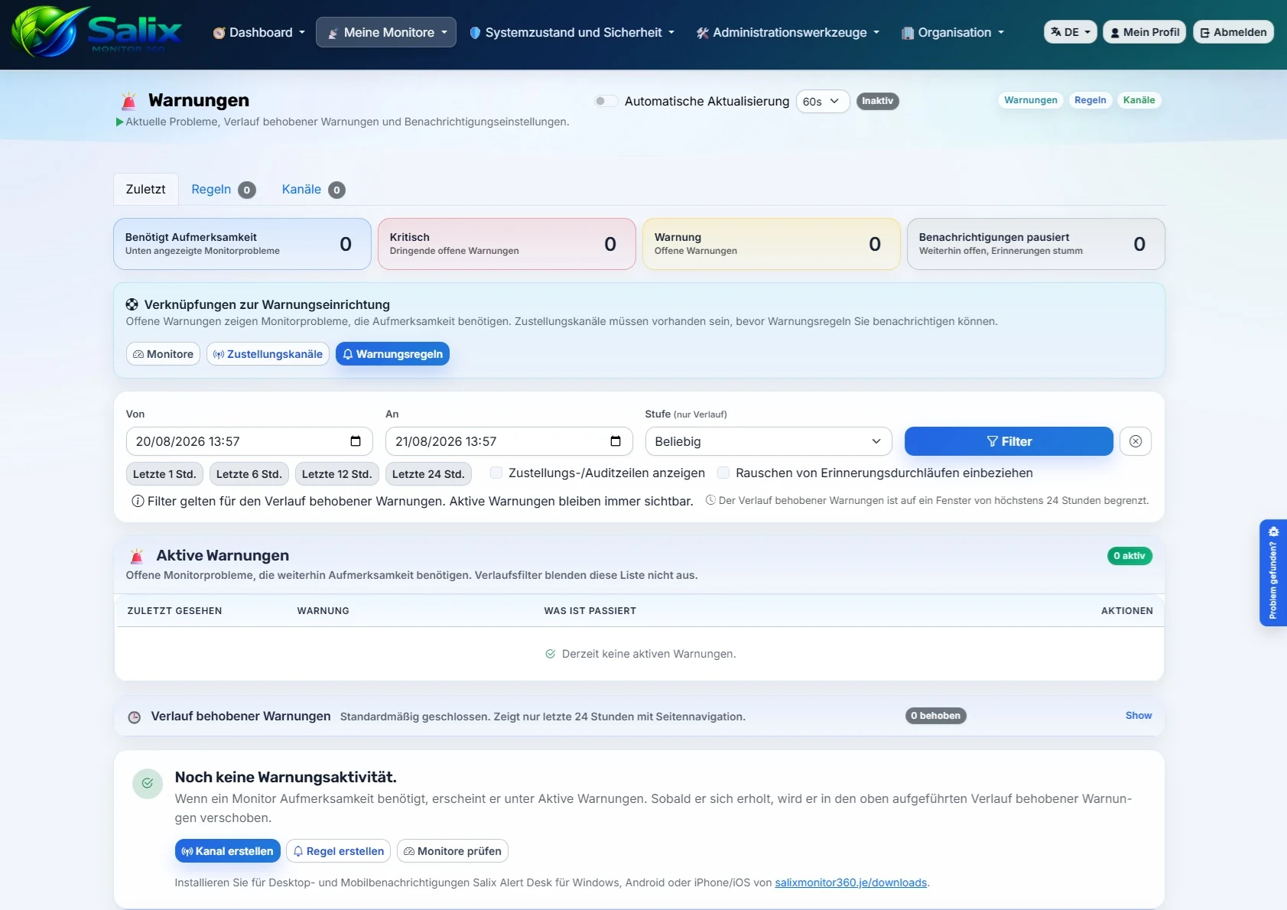Expand the Stufe Beliebig dropdown
The height and width of the screenshot is (910, 1287).
point(769,441)
